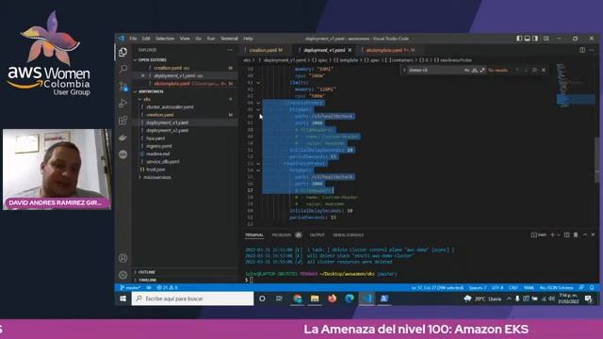The image size is (603, 339).
Task: Click the minimap highlighted viewport region
Action: click(x=576, y=100)
